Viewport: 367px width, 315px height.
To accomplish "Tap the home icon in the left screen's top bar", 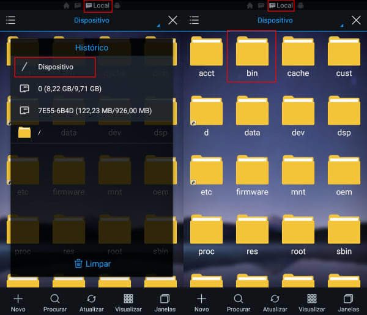I will [x=67, y=6].
